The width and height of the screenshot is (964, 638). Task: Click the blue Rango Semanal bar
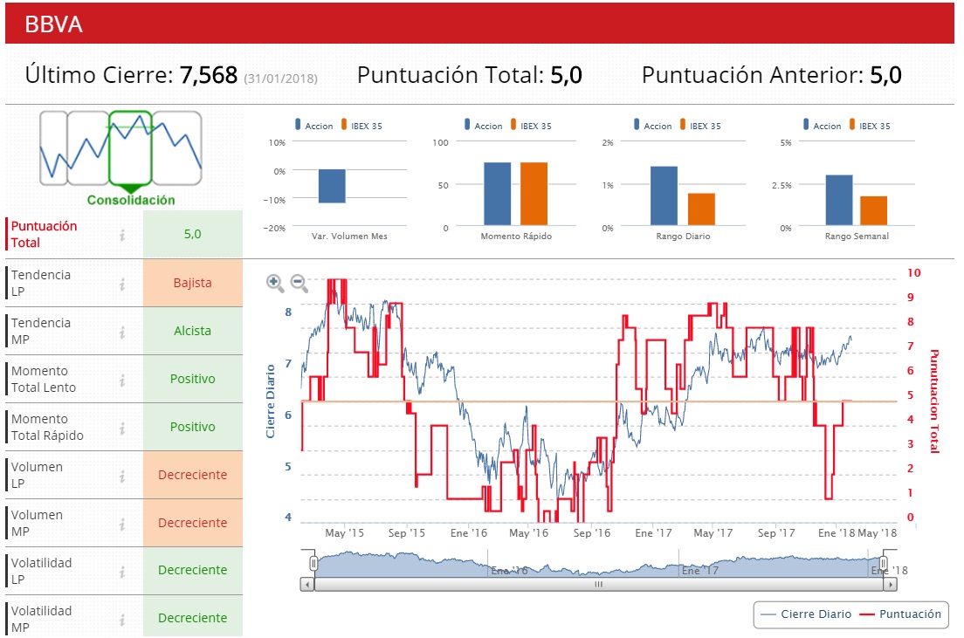[x=839, y=201]
